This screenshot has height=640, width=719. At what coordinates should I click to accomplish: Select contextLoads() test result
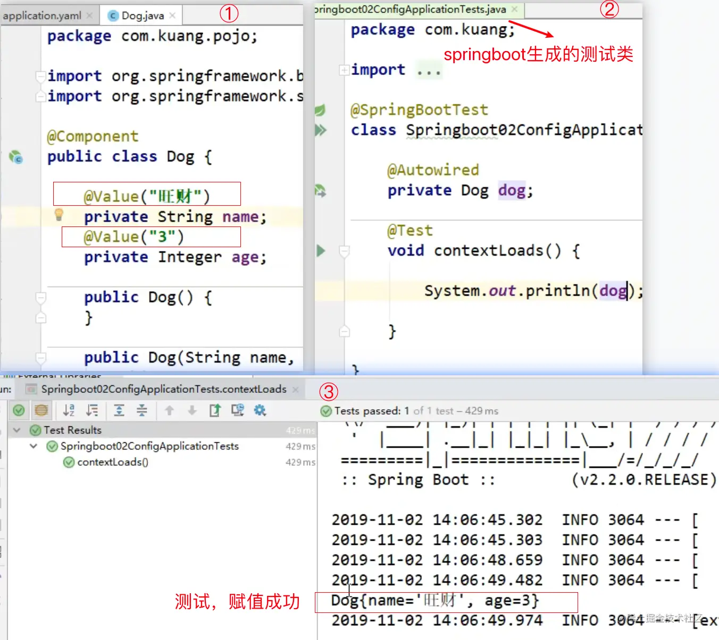coord(113,462)
